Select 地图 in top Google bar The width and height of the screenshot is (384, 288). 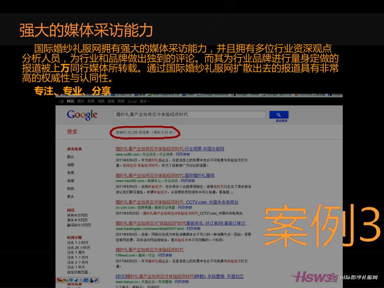point(101,101)
